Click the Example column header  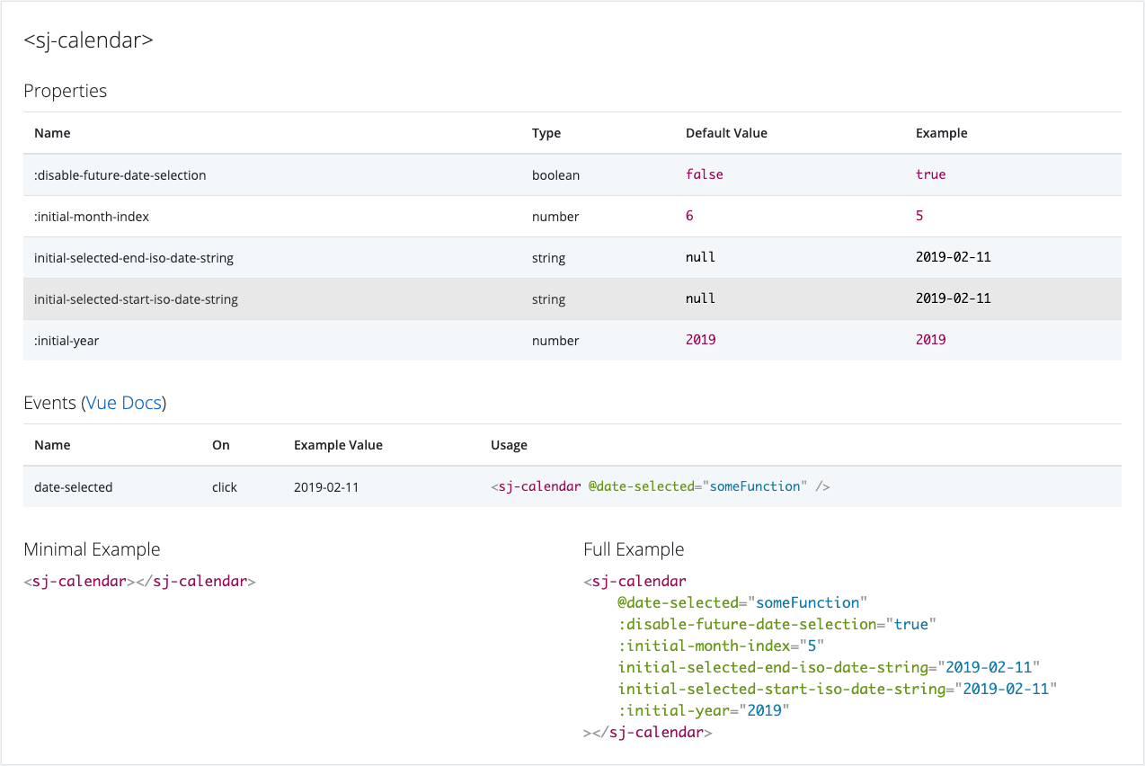click(x=941, y=132)
